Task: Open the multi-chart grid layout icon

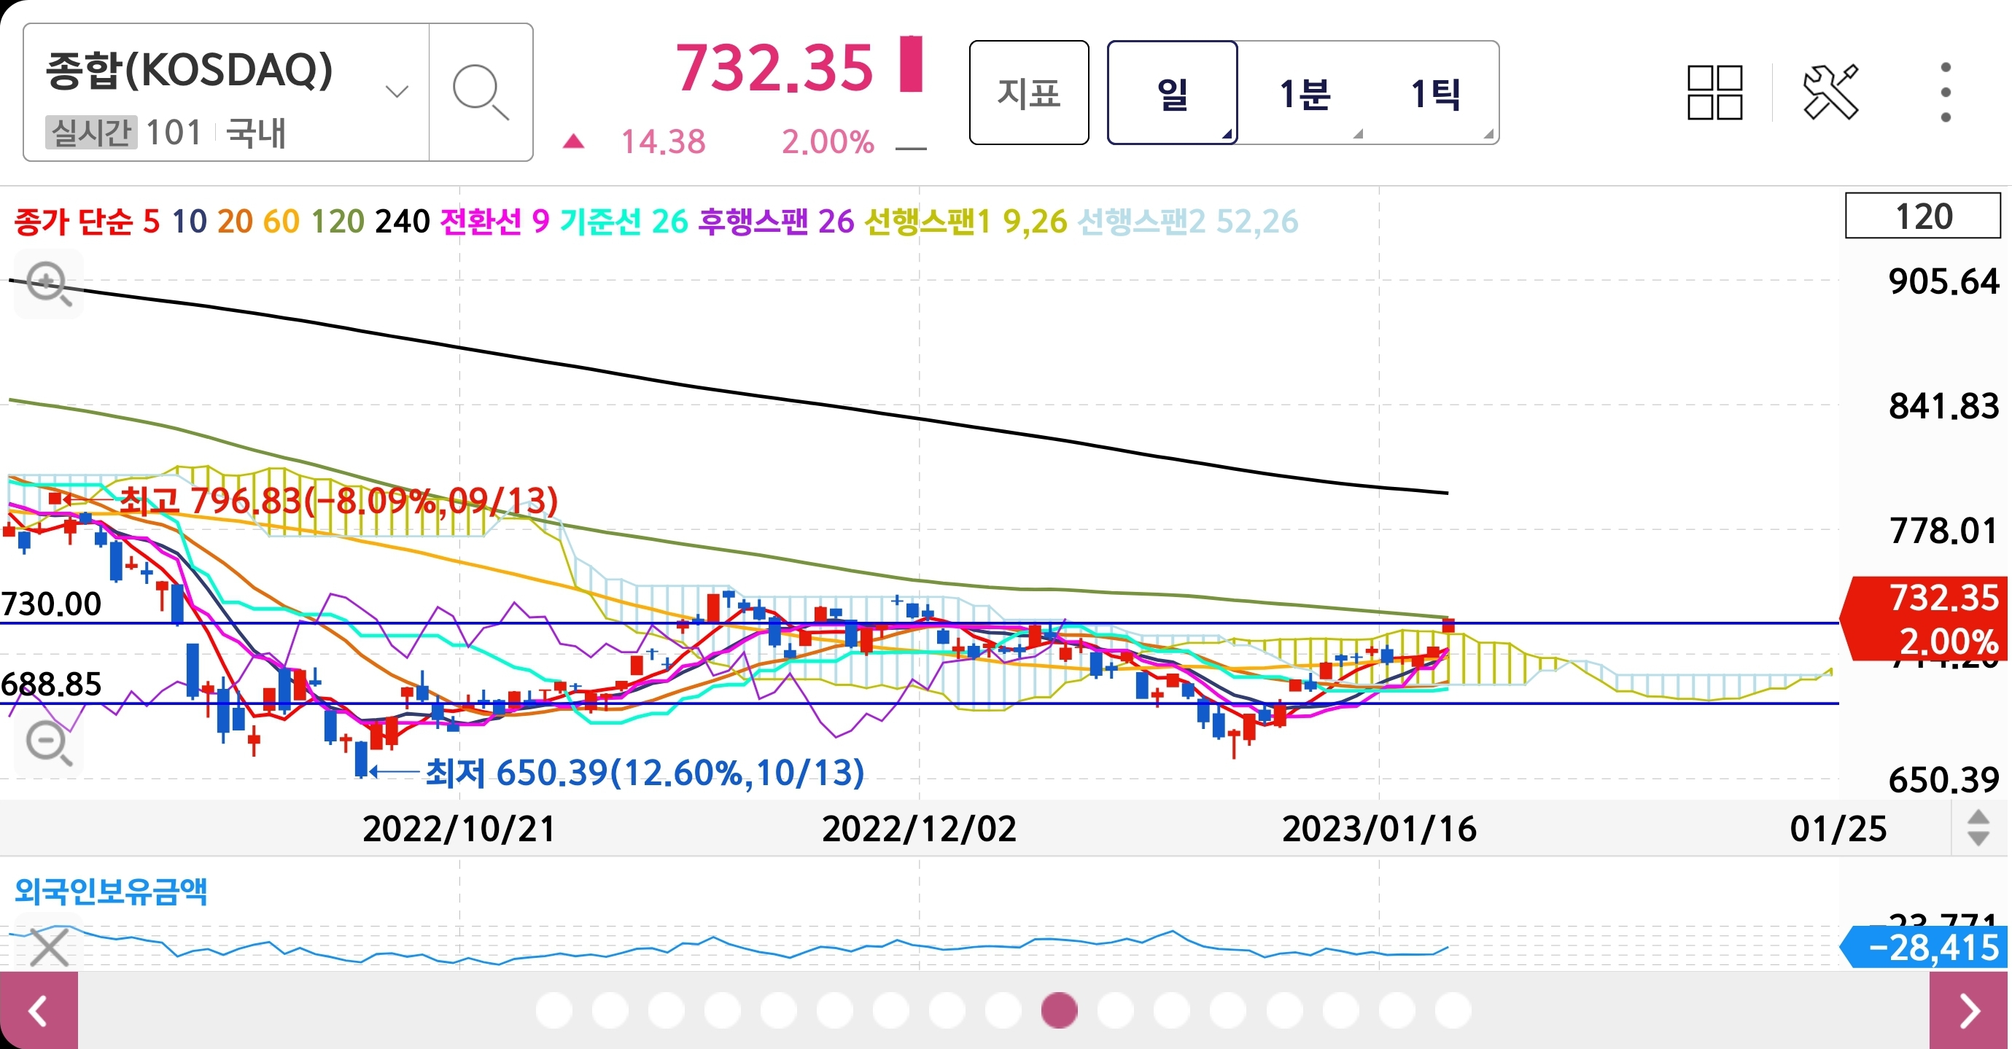Action: (x=1714, y=92)
